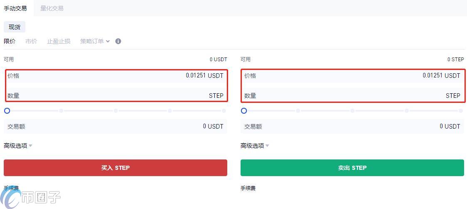This screenshot has height=209, width=467.
Task: Click the sell-side 手续费 label
Action: click(x=248, y=188)
